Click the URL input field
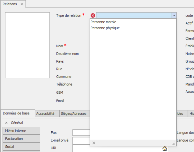194x152 pixels. [x=120, y=148]
